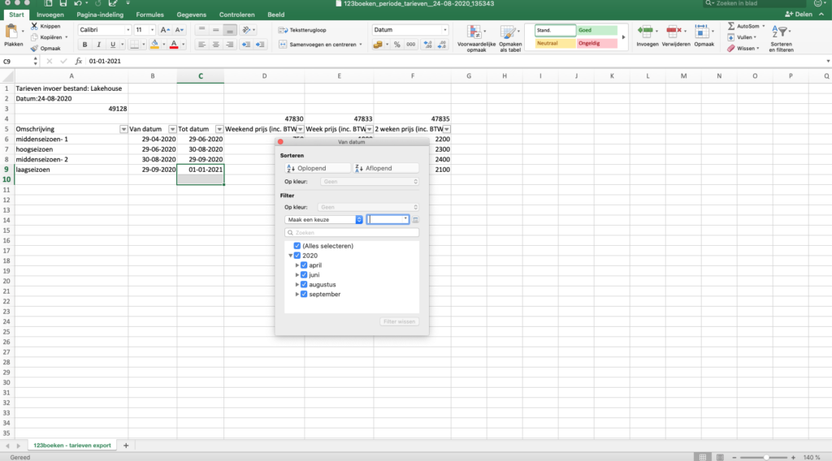Enable Tekstterugloop wrap text
Viewport: 832px width, 461px height.
point(302,30)
